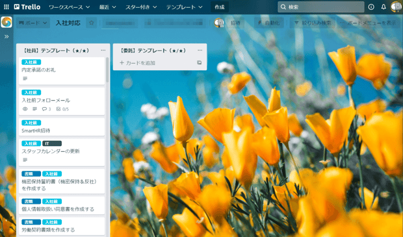Click the 作成 button
This screenshot has width=403, height=237.
(220, 7)
